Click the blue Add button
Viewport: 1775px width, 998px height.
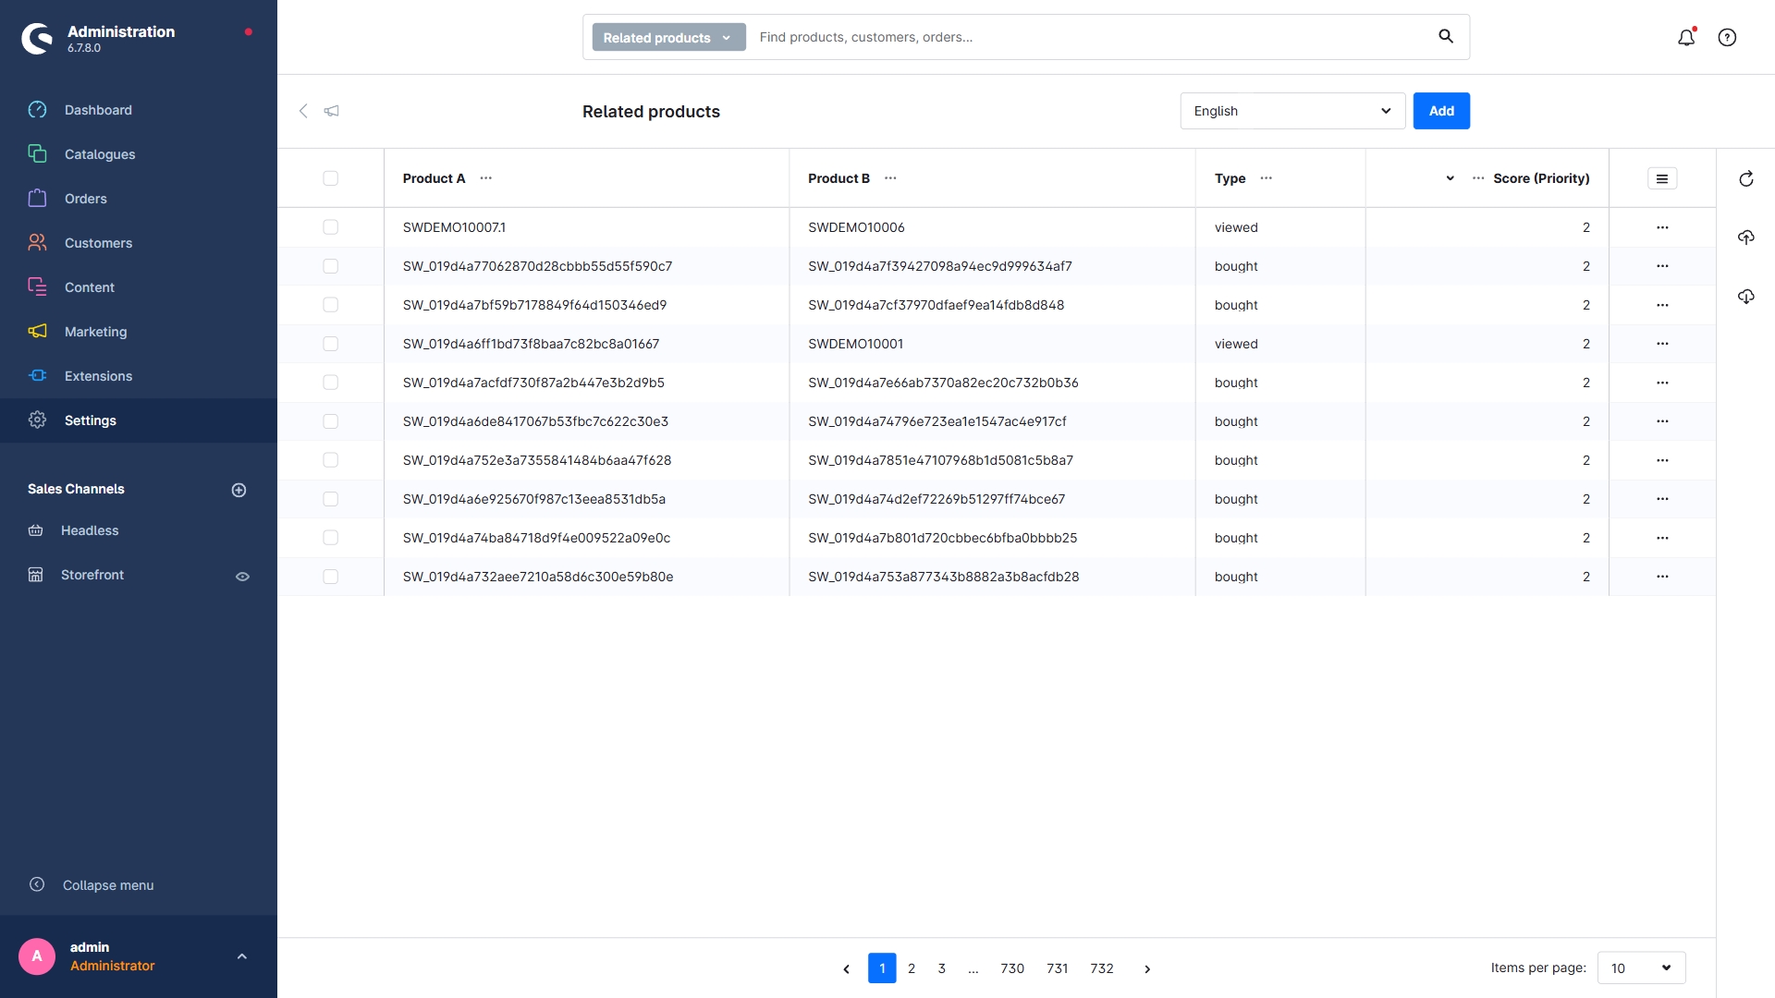1440,111
